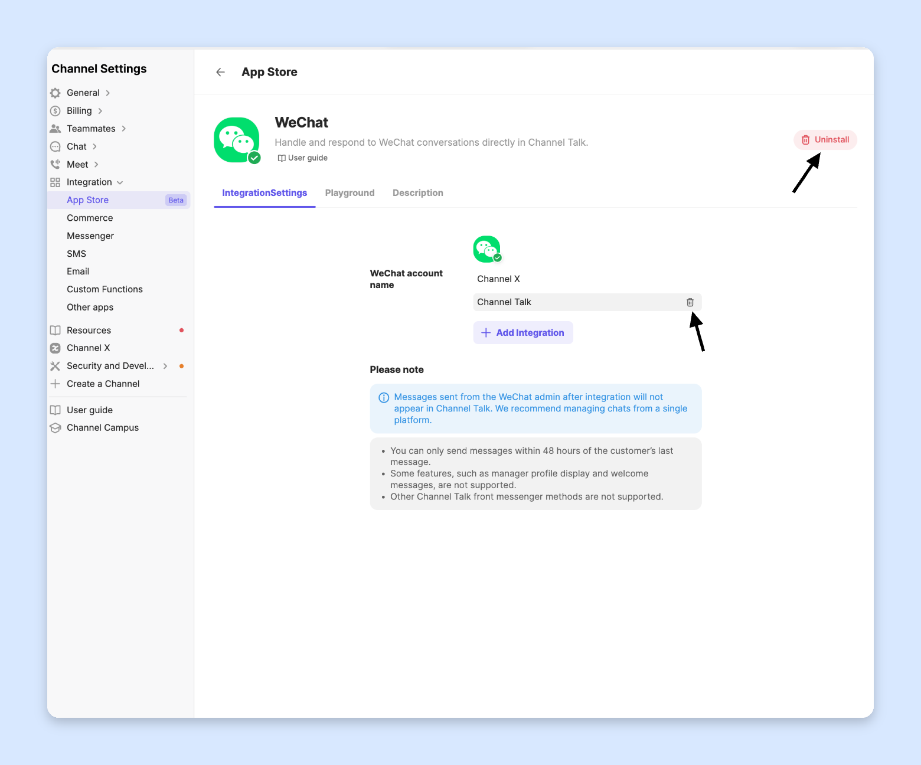Open Email in the sidebar
Viewport: 921px width, 765px height.
[x=78, y=272]
